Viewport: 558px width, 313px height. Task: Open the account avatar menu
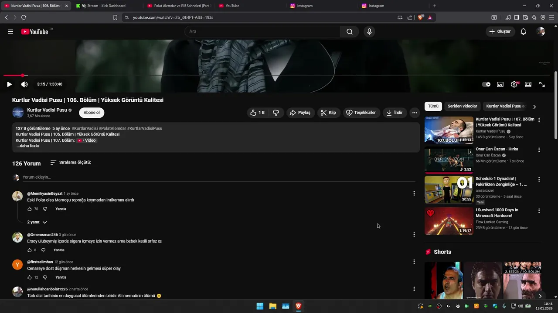pos(541,32)
